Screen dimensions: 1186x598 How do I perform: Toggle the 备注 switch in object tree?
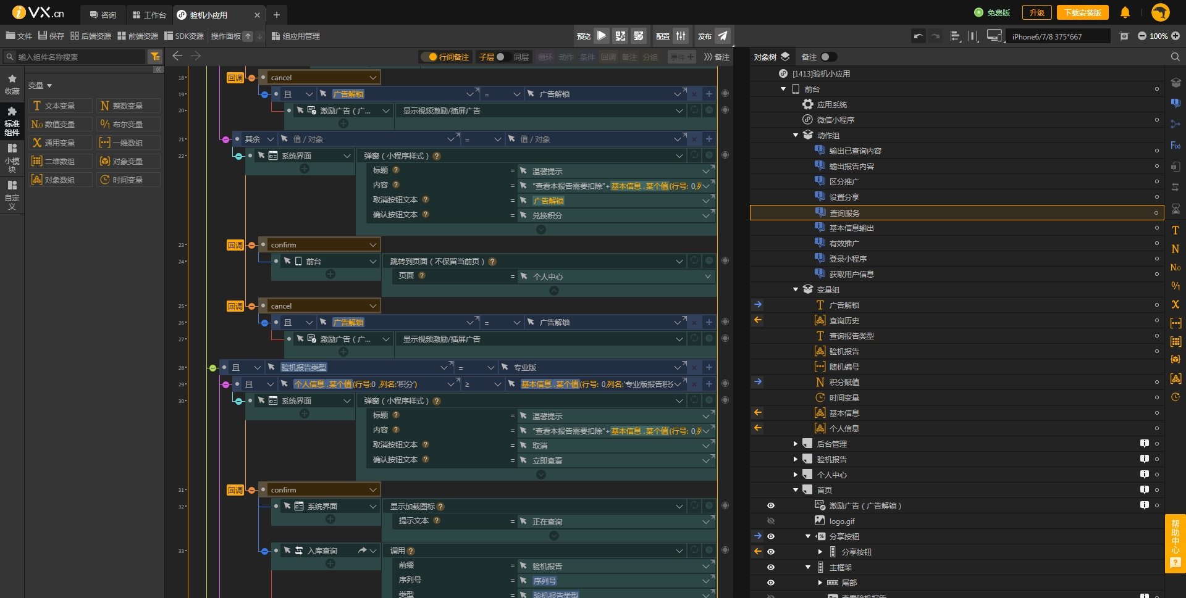tap(828, 57)
